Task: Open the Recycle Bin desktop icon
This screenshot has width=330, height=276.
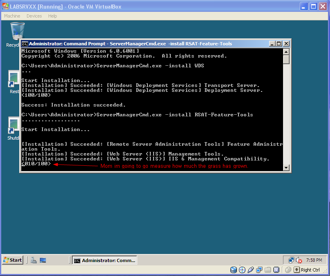Action: pos(17,32)
